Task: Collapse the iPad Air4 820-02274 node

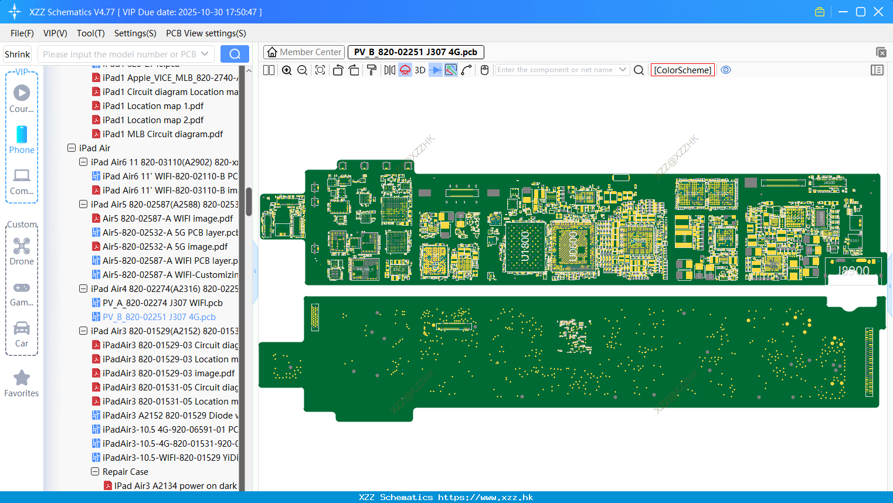Action: [83, 289]
